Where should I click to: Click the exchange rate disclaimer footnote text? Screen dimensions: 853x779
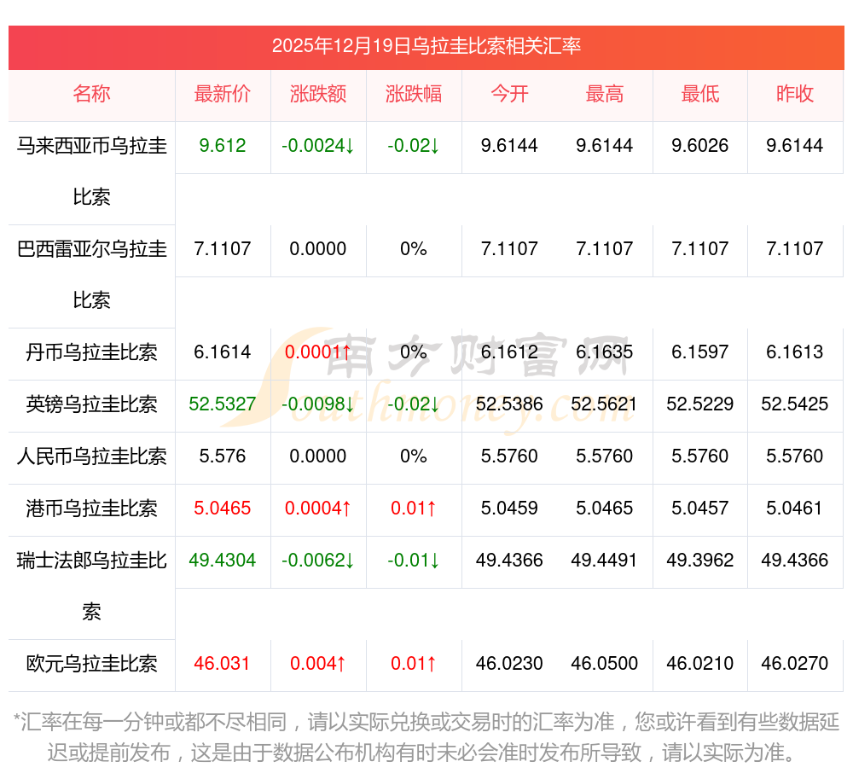click(426, 737)
